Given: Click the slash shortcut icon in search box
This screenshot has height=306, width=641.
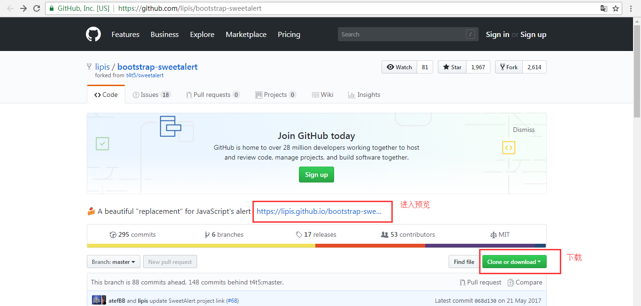Looking at the screenshot, I should tap(470, 34).
